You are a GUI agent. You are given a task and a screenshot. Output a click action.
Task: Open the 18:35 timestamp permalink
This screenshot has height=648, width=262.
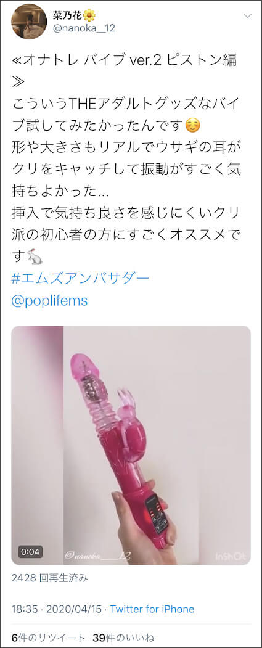25,609
